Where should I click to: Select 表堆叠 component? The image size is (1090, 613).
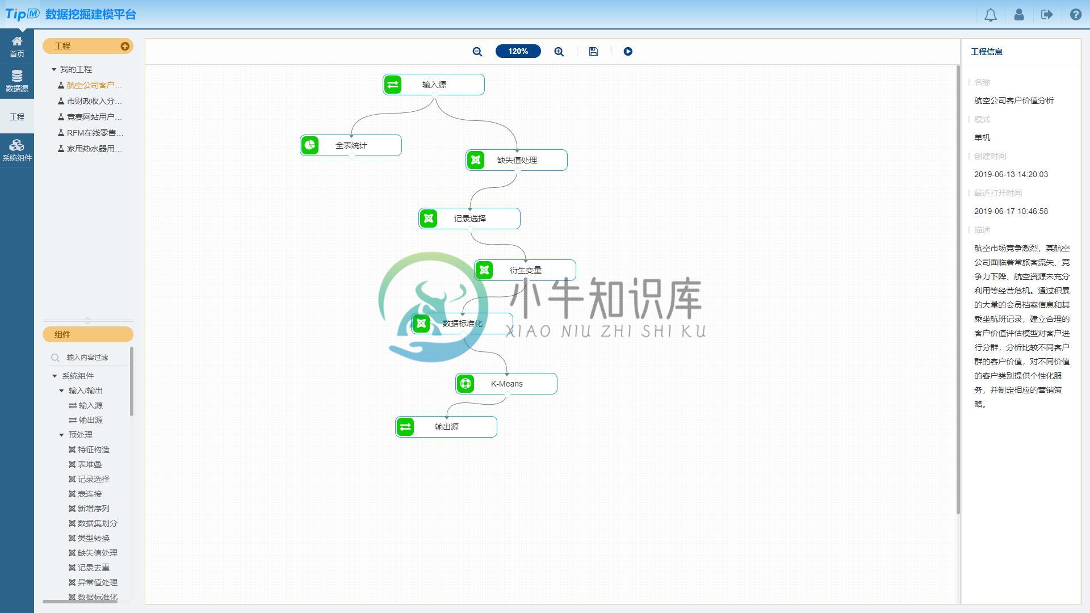click(85, 464)
